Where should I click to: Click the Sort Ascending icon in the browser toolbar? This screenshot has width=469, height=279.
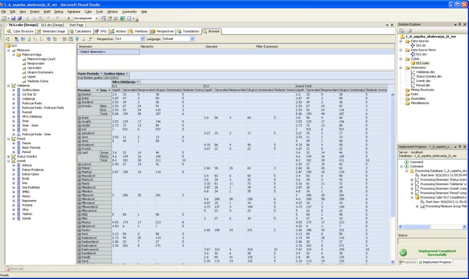35,39
